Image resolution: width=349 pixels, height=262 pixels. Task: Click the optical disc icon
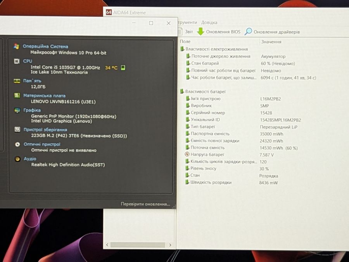pos(17,144)
